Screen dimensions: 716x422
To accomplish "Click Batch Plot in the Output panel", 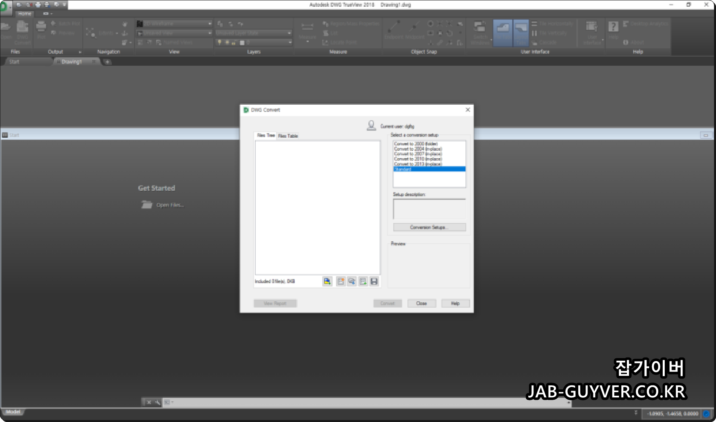I will (x=66, y=23).
